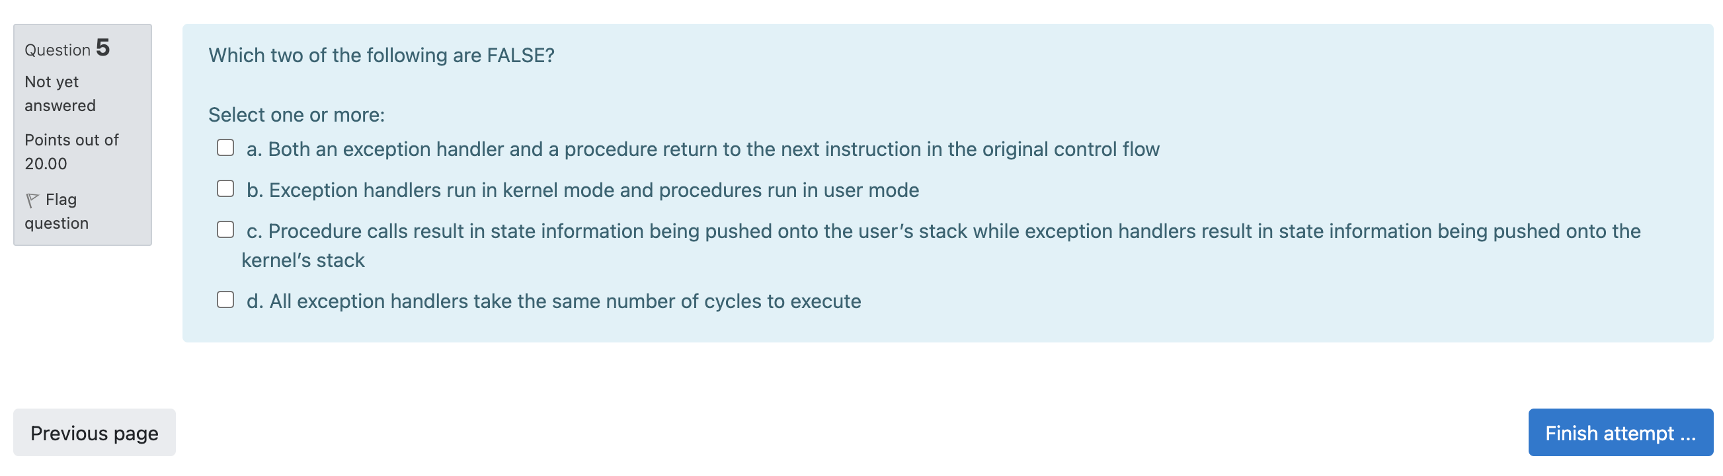Check answer option c checkbox

(x=225, y=230)
